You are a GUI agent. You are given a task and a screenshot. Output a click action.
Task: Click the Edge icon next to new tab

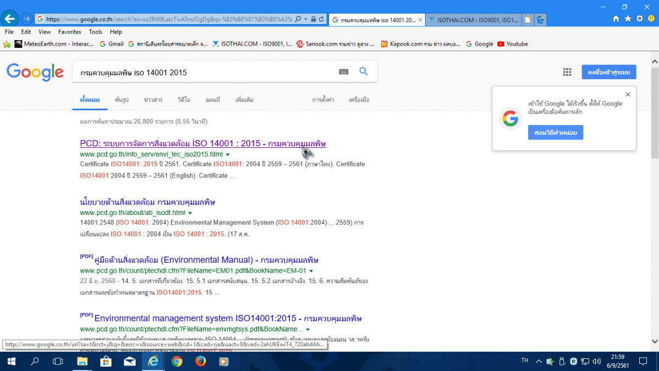[540, 19]
